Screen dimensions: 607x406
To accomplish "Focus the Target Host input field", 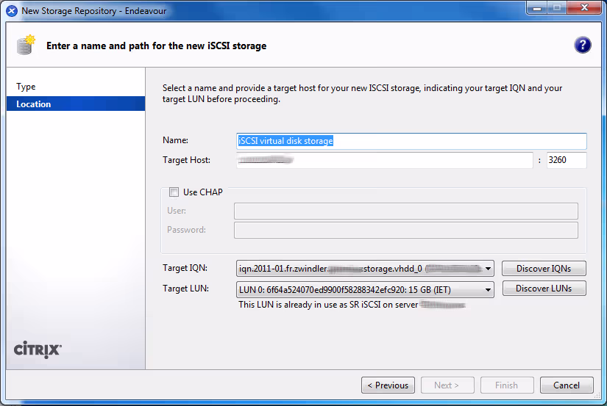I will pos(384,160).
